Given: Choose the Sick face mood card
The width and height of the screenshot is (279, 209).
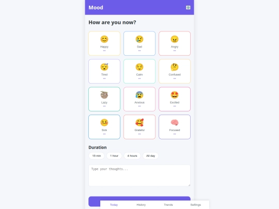Looking at the screenshot, I should point(104,127).
